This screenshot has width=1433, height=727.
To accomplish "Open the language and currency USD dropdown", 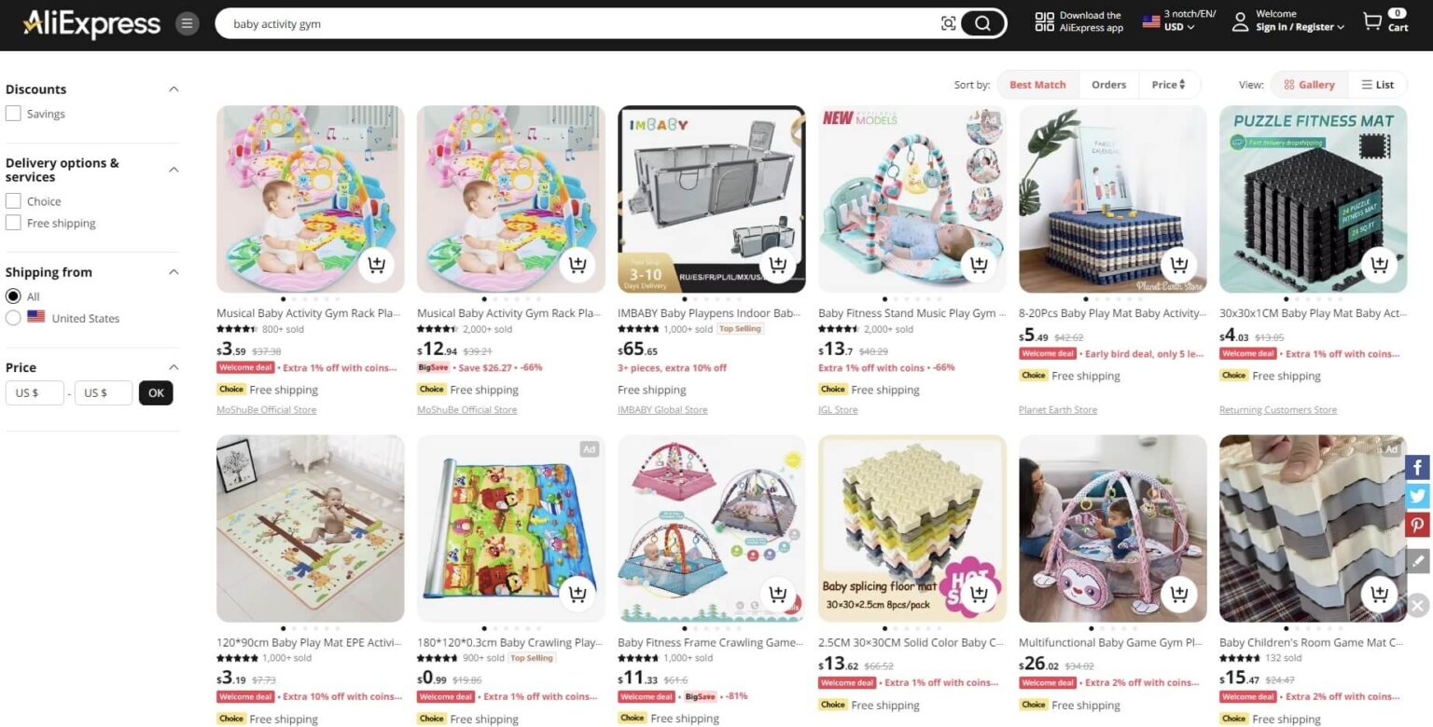I will (1179, 21).
